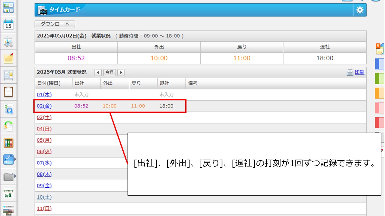Open the 02(金) date link
The height and width of the screenshot is (216, 385).
pos(44,106)
